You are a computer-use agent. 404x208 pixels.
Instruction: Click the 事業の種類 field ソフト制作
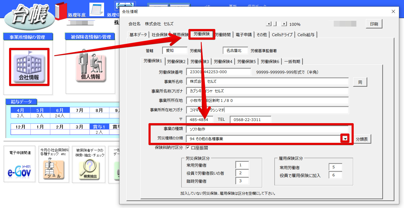267,130
